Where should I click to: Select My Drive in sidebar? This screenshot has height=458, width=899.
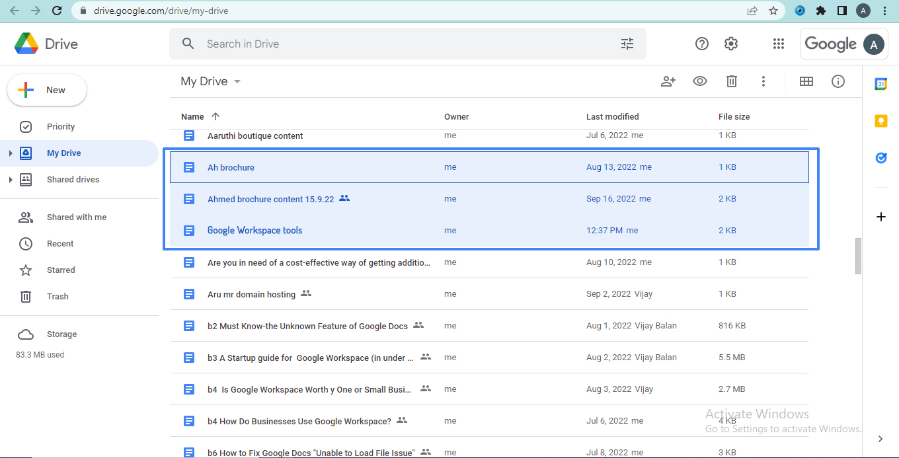[x=64, y=153]
